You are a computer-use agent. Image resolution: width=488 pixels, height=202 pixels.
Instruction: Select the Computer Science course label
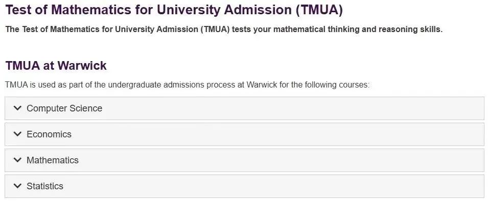click(64, 108)
